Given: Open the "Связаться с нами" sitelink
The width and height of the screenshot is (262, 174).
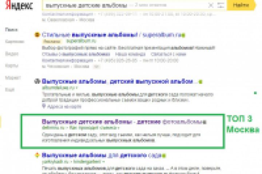Looking at the screenshot, I should pos(168,54).
